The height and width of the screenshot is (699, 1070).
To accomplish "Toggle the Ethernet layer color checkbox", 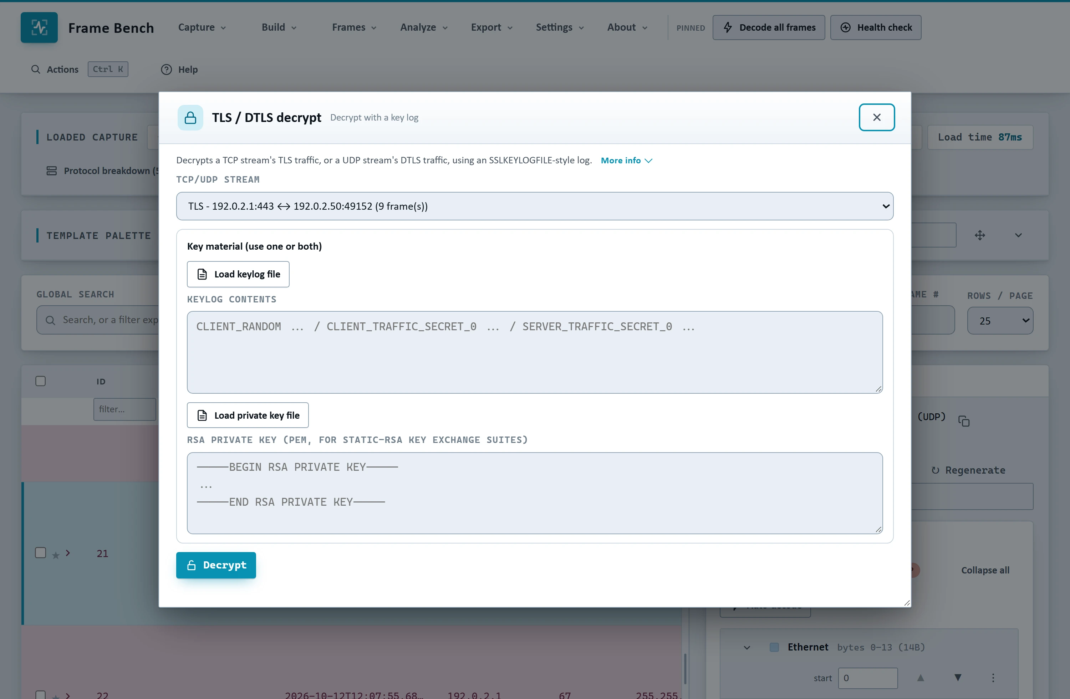I will click(x=774, y=647).
